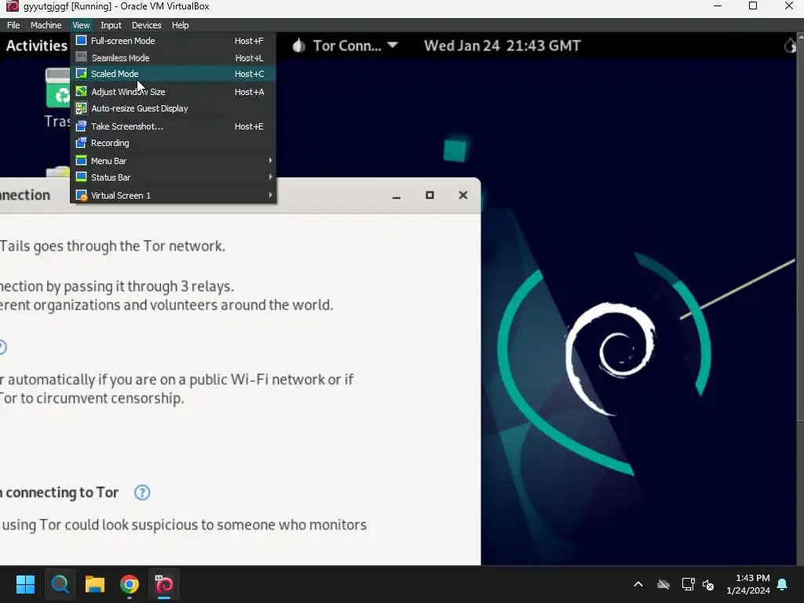Click the help icon beside connecting to Tor
804x603 pixels.
142,492
